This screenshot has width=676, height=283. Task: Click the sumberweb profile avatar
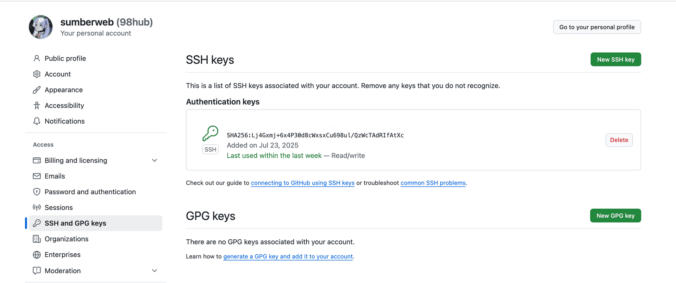(x=40, y=27)
